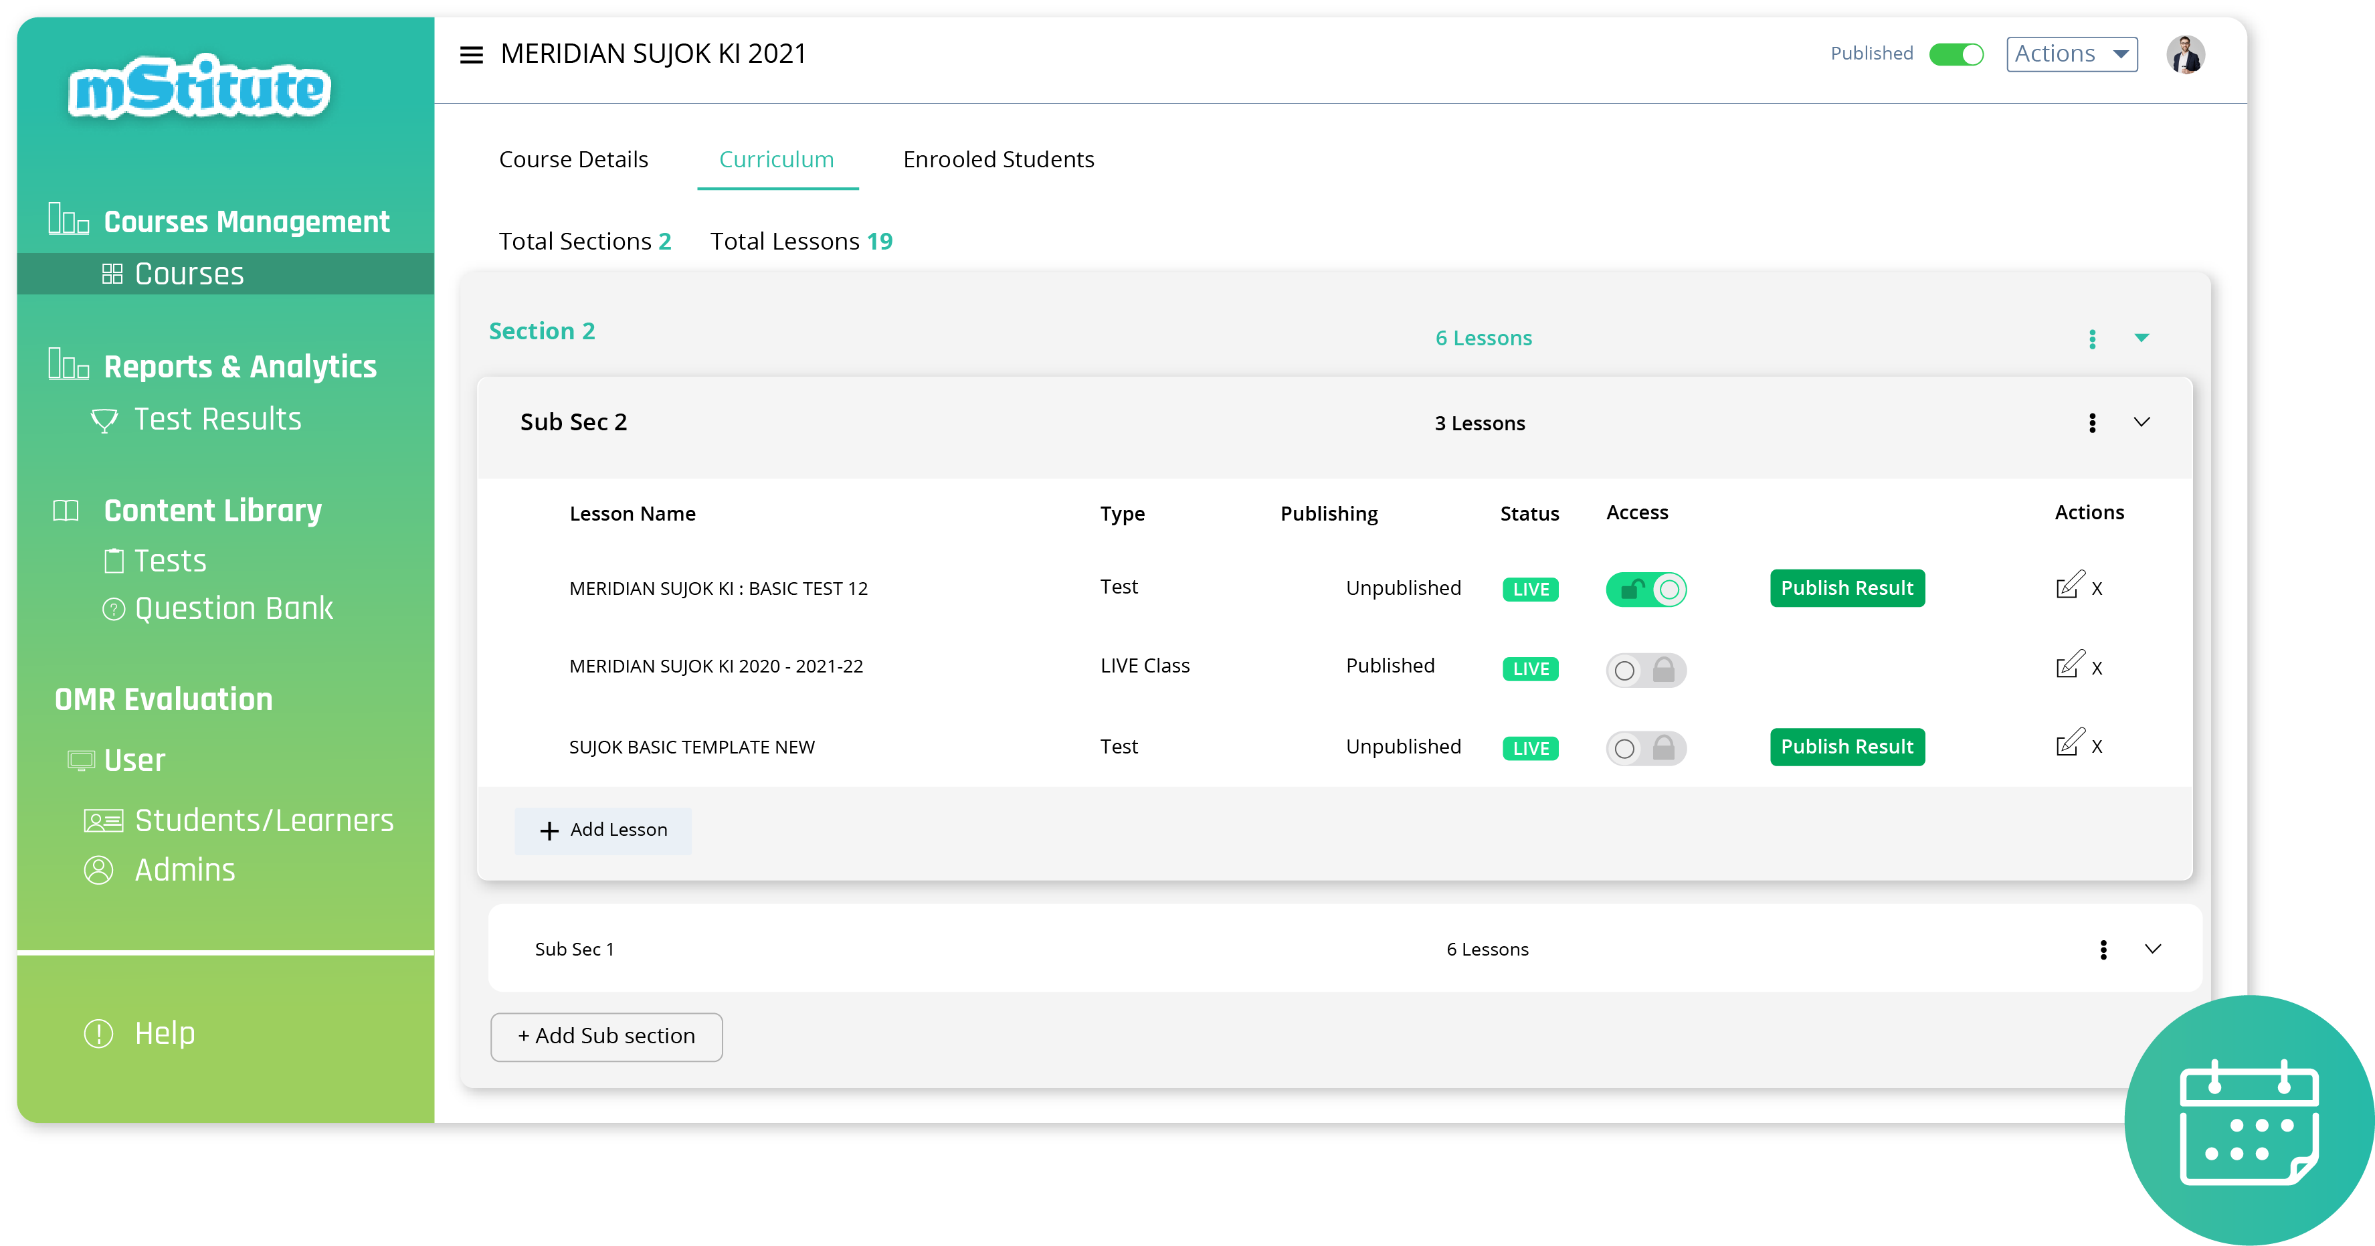Click LIVE badge on SUJOK BASIC TEMPLATE NEW row

click(x=1531, y=748)
